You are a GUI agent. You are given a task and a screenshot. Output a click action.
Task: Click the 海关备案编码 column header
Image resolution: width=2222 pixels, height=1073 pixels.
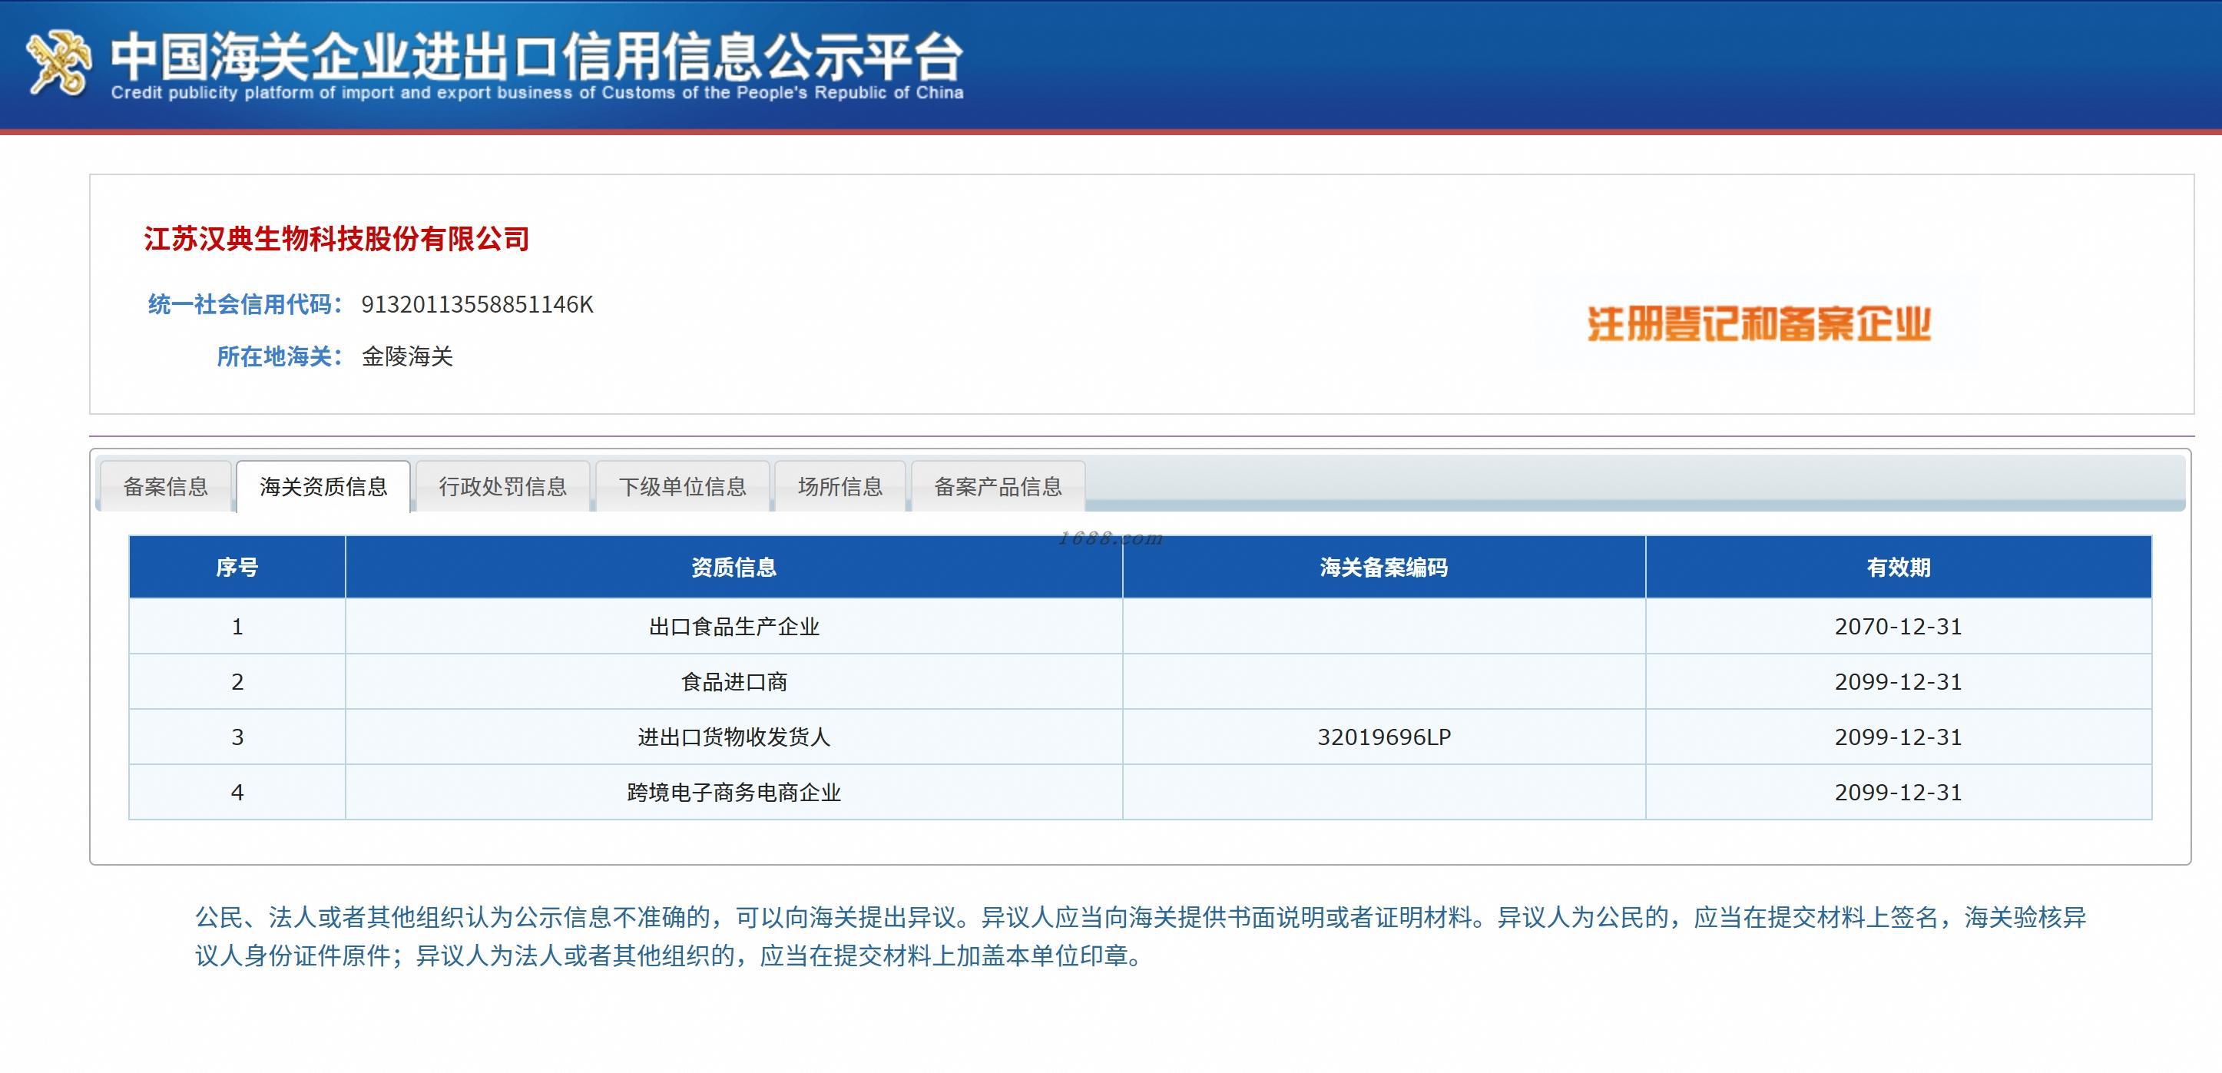1383,567
